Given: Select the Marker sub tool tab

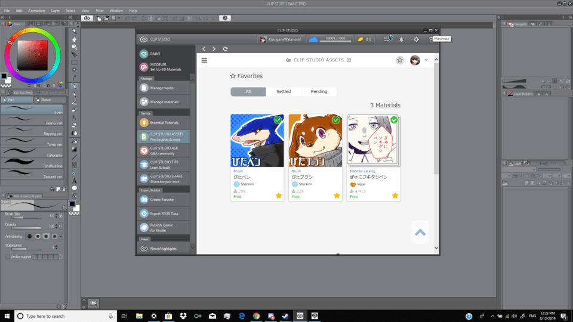Looking at the screenshot, I should (x=50, y=100).
